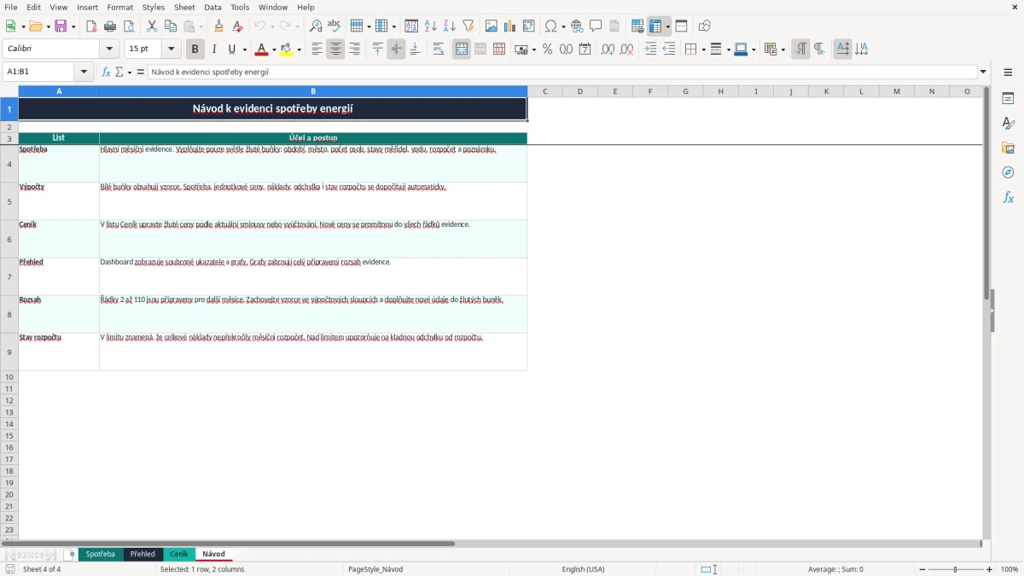Toggle Merge and Center Cells
The width and height of the screenshot is (1024, 576).
(462, 49)
